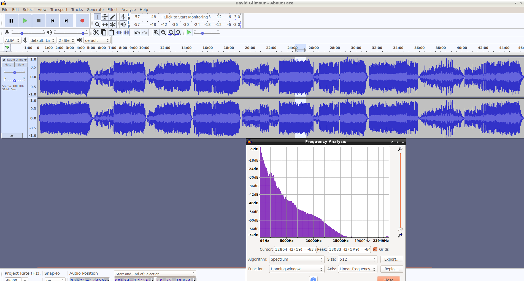Open the recording channels dropdown
Viewport: 524px width, 281px height.
[x=66, y=40]
